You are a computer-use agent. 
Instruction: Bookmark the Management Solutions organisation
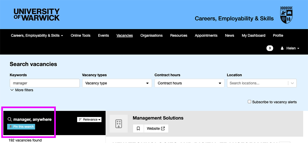tap(138, 128)
